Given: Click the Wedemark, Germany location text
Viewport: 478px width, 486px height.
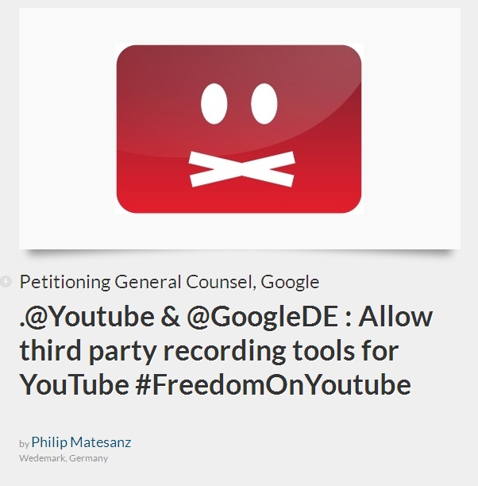Looking at the screenshot, I should (64, 458).
